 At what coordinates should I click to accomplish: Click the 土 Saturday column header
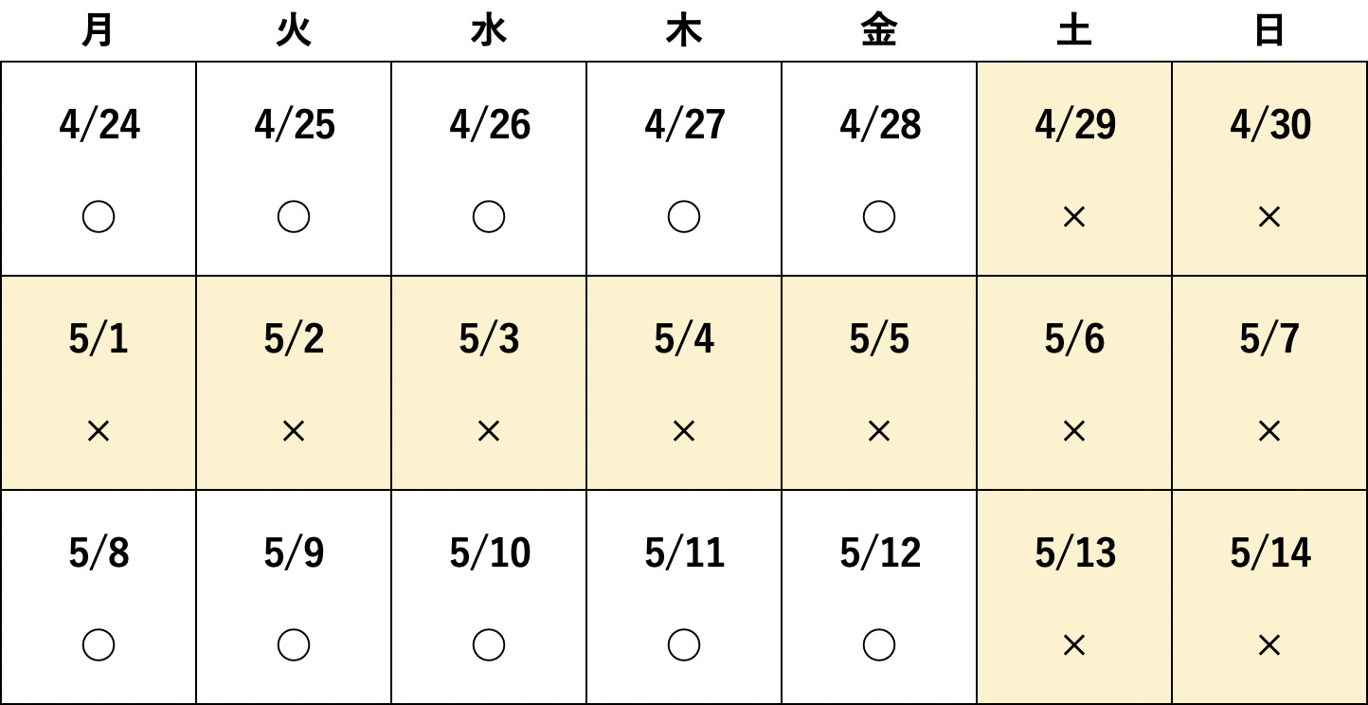[x=1073, y=31]
